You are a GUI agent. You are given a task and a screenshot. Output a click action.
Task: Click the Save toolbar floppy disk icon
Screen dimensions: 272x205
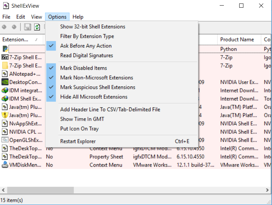pos(28,27)
